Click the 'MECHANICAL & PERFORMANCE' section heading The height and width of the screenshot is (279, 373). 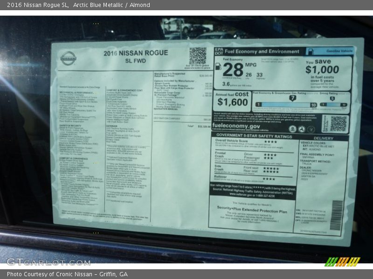point(76,93)
